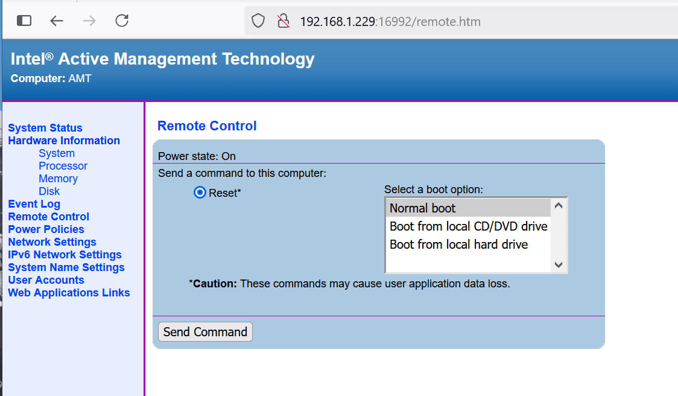The width and height of the screenshot is (678, 396).
Task: Reload the page with the refresh icon
Action: pos(122,21)
